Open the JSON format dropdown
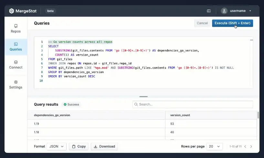 pyautogui.click(x=57, y=146)
